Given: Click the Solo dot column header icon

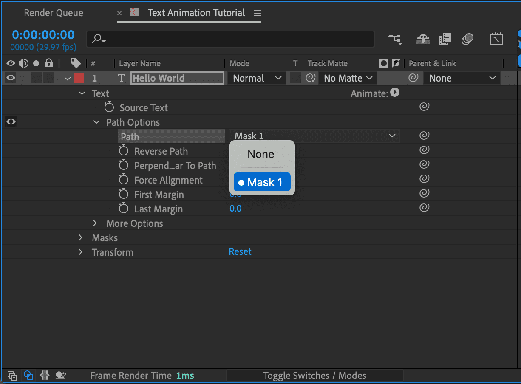Looking at the screenshot, I should (36, 63).
